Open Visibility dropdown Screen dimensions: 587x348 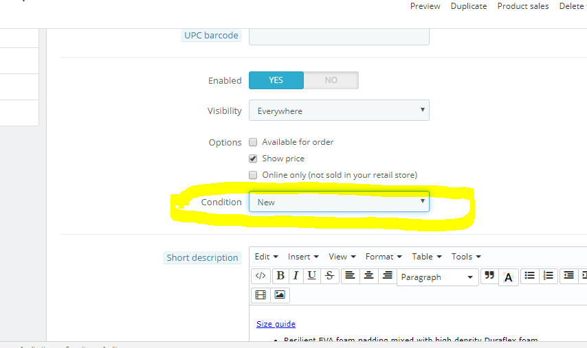pos(339,111)
